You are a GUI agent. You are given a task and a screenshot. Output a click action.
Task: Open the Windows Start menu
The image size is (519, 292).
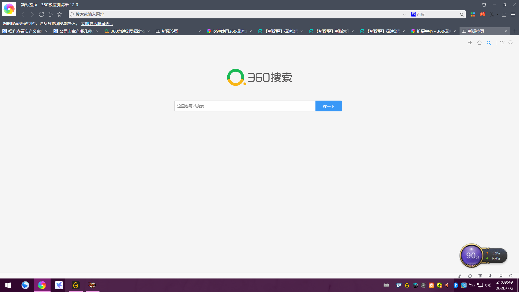pos(8,285)
